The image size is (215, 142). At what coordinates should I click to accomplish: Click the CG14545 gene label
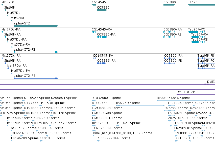(99, 2)
